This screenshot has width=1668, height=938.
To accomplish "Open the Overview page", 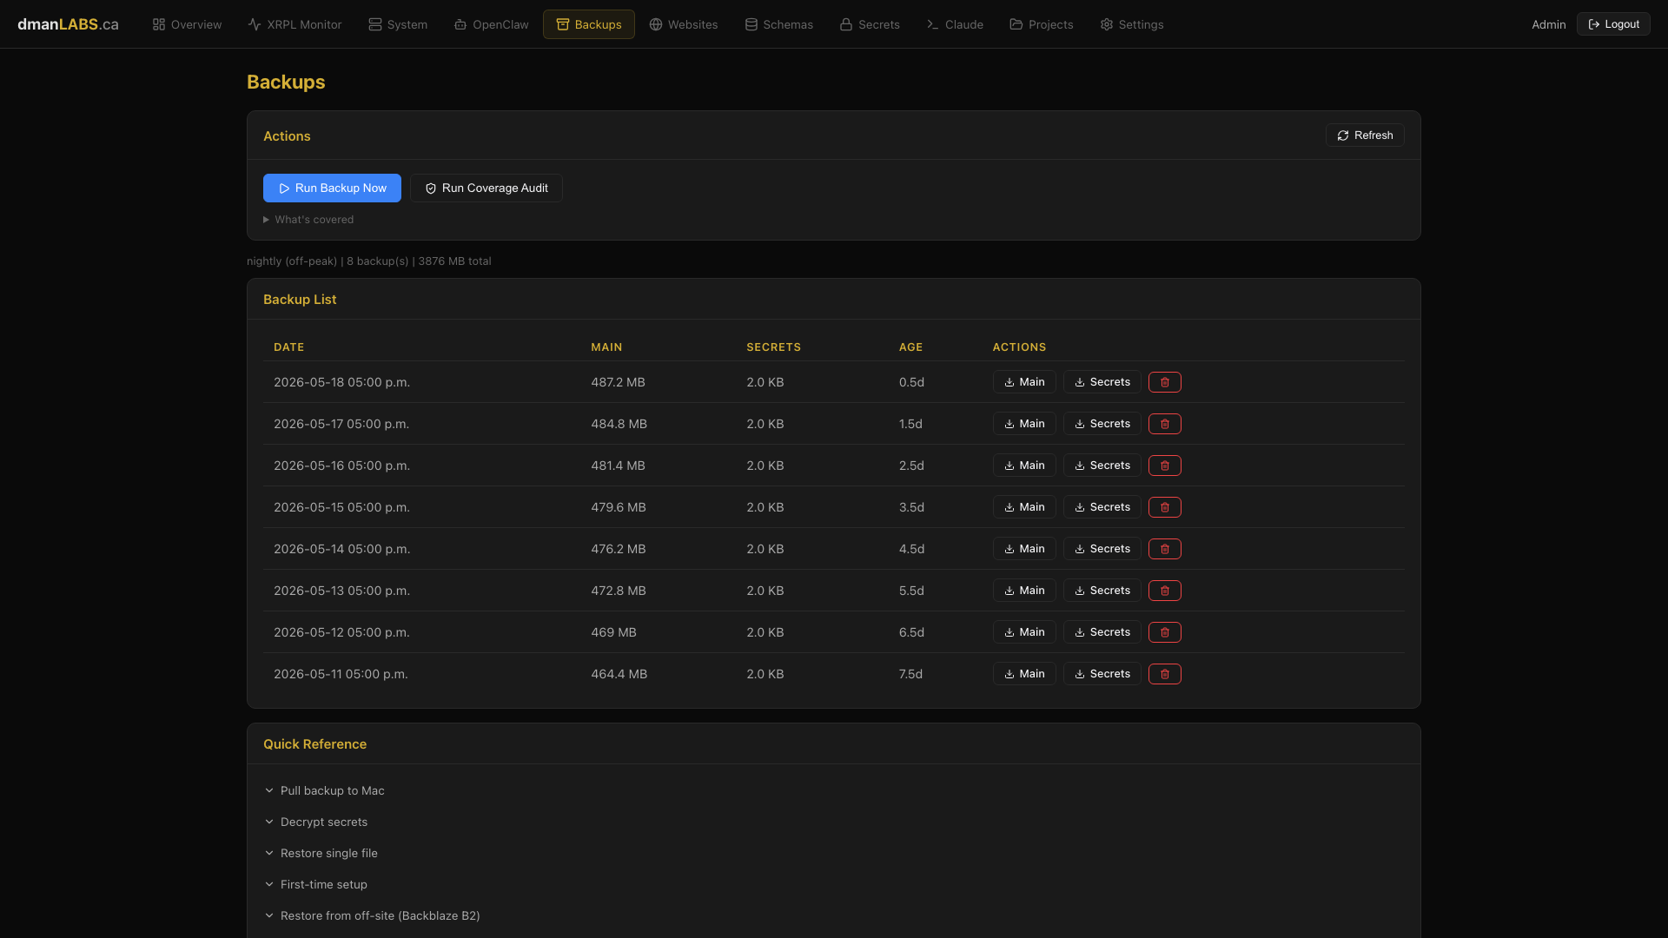I will click(x=187, y=24).
